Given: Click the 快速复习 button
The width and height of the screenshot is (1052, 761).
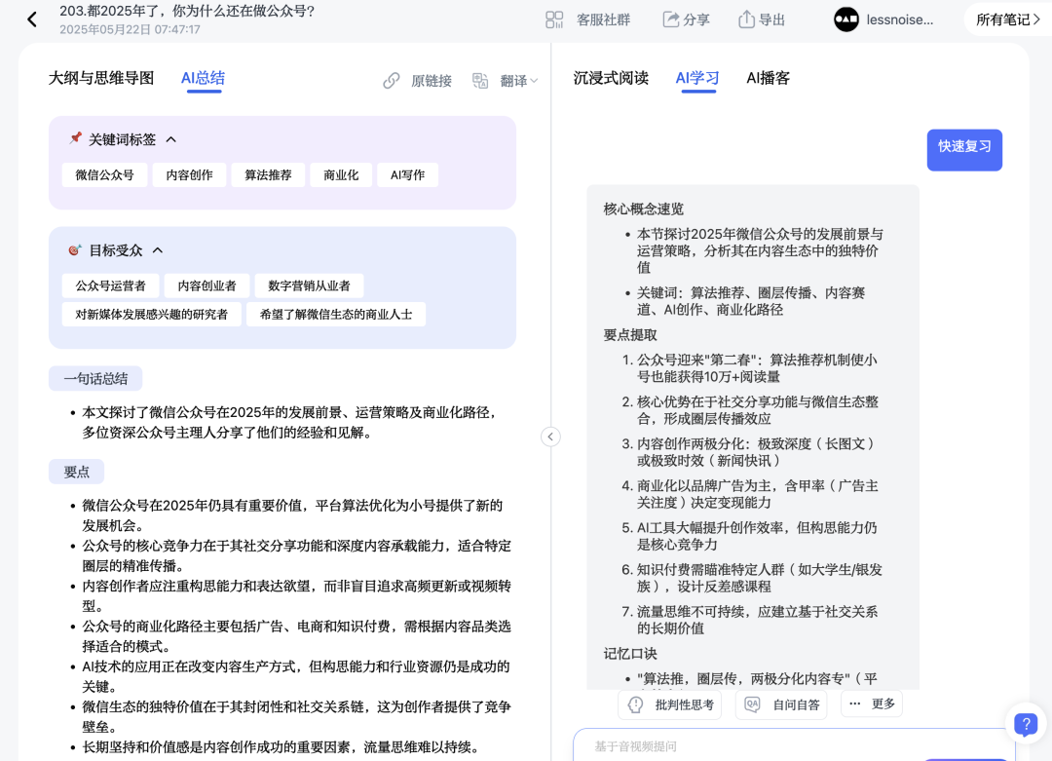Looking at the screenshot, I should (964, 150).
